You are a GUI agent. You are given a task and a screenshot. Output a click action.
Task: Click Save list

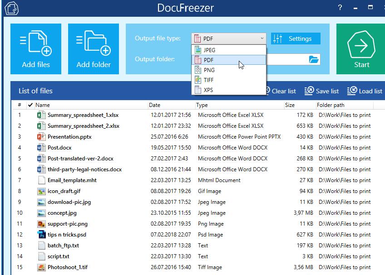[321, 91]
